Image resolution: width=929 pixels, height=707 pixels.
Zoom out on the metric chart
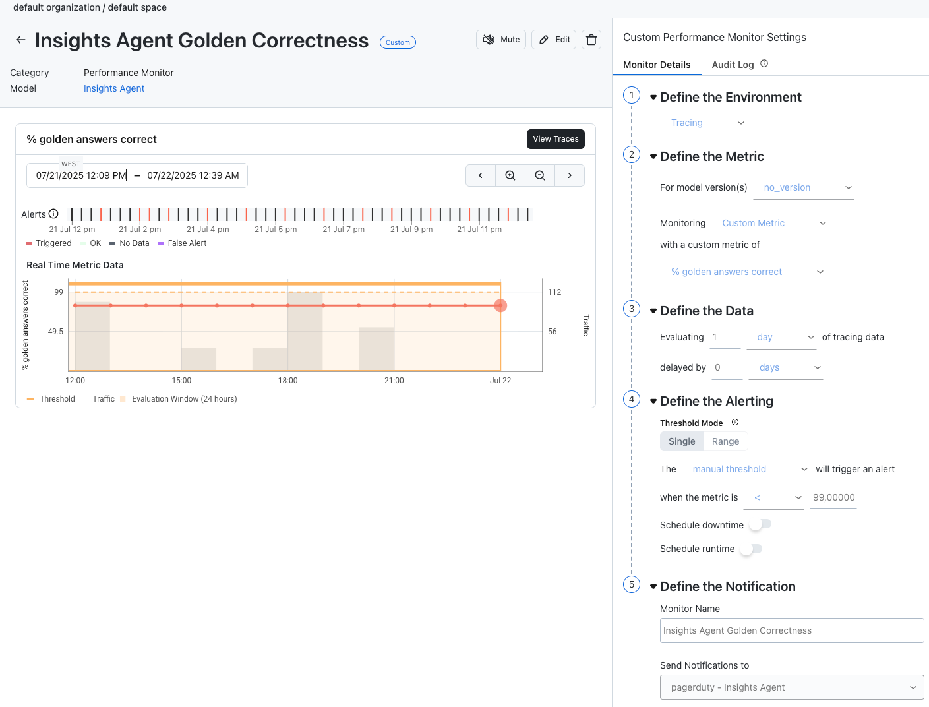[540, 175]
